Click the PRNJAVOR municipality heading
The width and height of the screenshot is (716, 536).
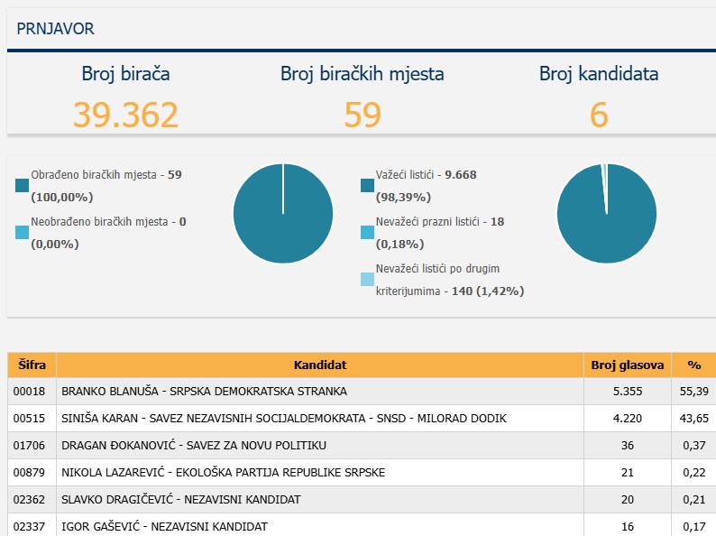pyautogui.click(x=55, y=29)
